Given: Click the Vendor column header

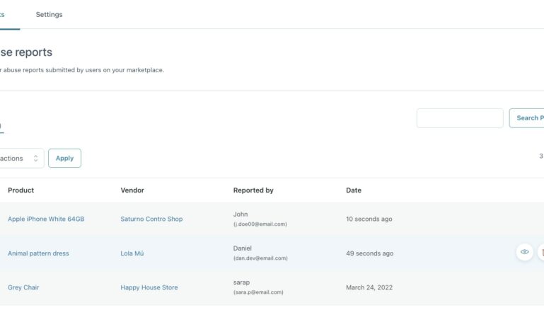Looking at the screenshot, I should tap(132, 190).
